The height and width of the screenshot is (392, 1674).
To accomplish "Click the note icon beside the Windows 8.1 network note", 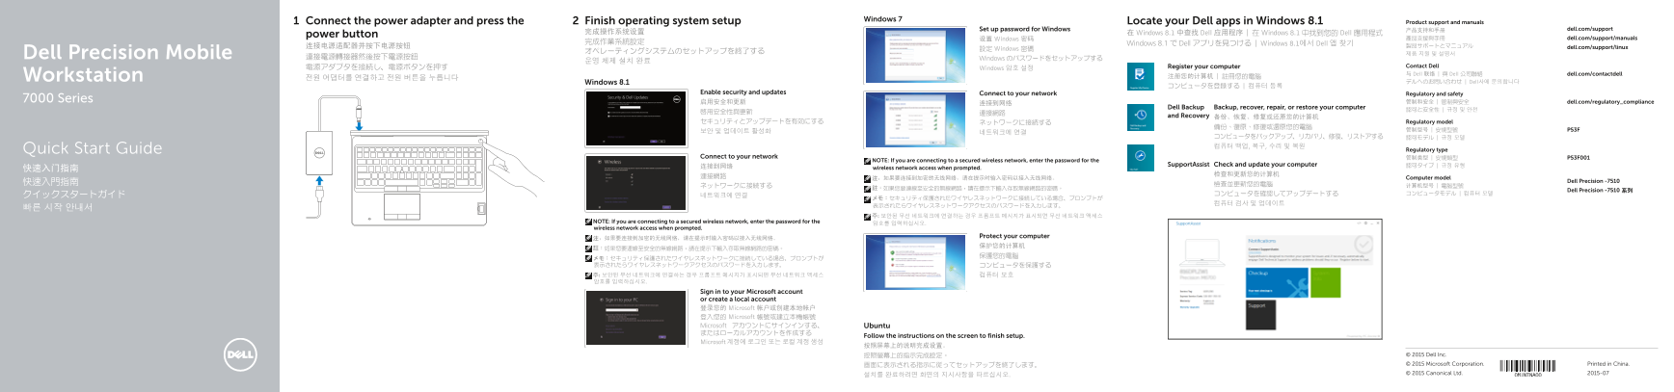I will (588, 222).
